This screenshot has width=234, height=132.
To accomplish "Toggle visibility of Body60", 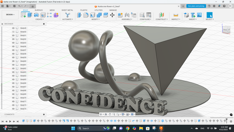I will click(13, 61).
